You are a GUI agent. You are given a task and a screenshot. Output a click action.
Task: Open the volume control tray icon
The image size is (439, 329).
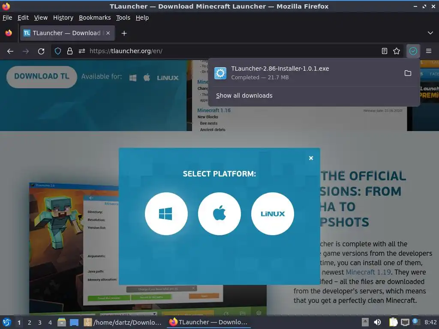(x=377, y=322)
